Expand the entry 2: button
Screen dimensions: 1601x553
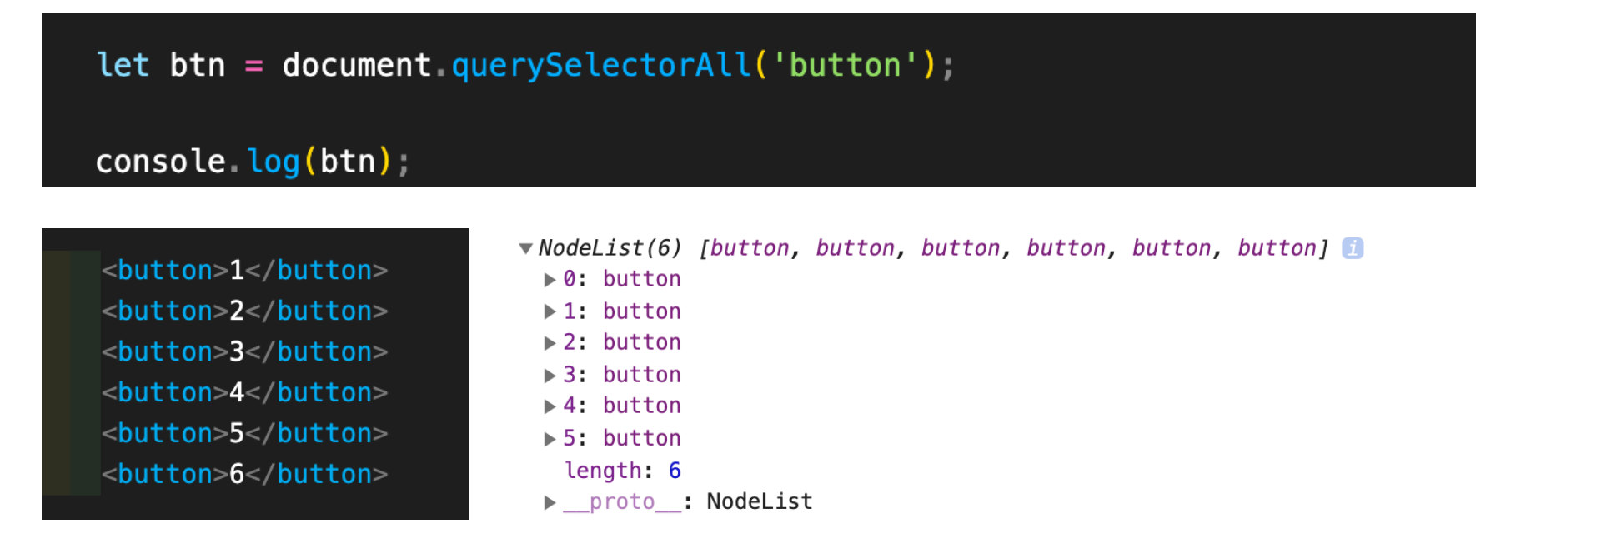click(x=550, y=343)
